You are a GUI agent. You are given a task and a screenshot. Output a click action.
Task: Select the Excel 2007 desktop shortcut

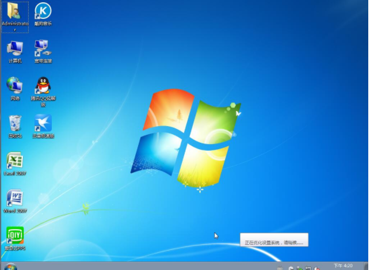tap(14, 161)
